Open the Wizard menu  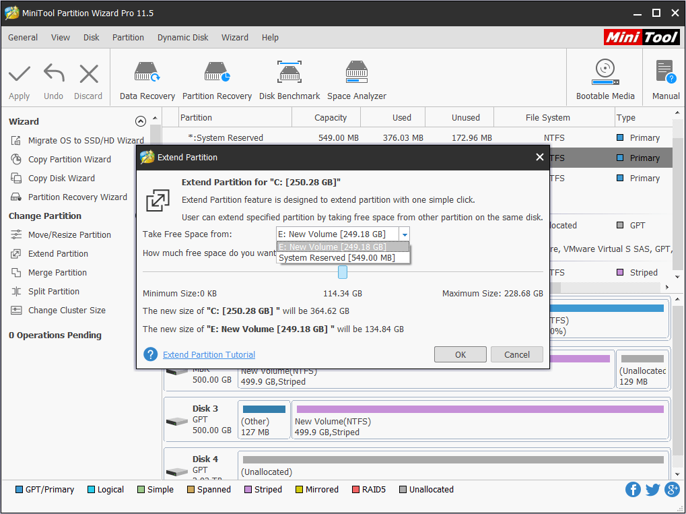click(235, 38)
